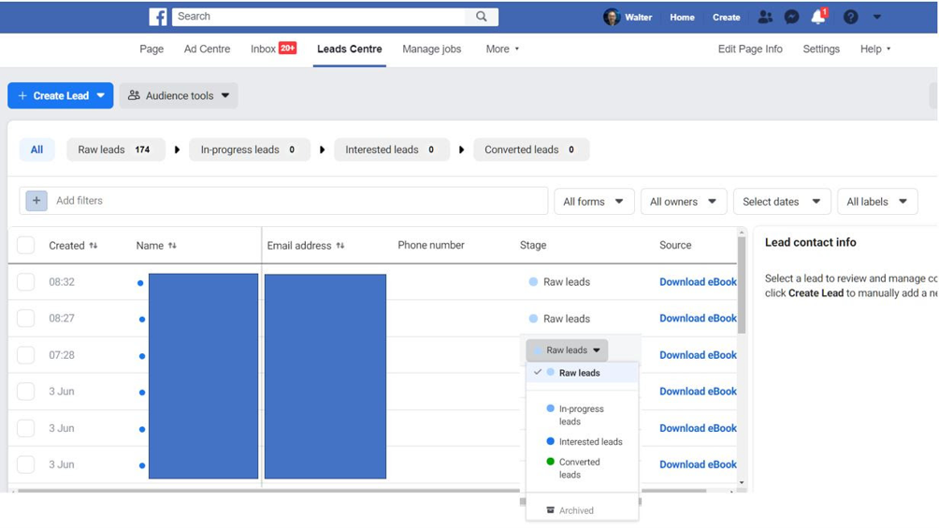939x528 pixels.
Task: Sort leads by Created column arrows
Action: pos(94,246)
